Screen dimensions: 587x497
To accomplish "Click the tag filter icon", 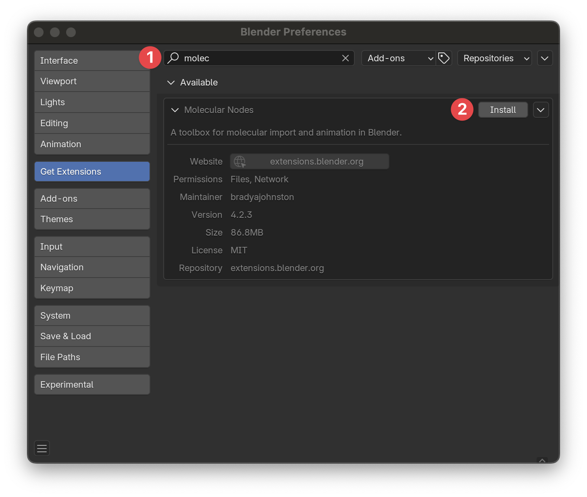I will coord(444,58).
